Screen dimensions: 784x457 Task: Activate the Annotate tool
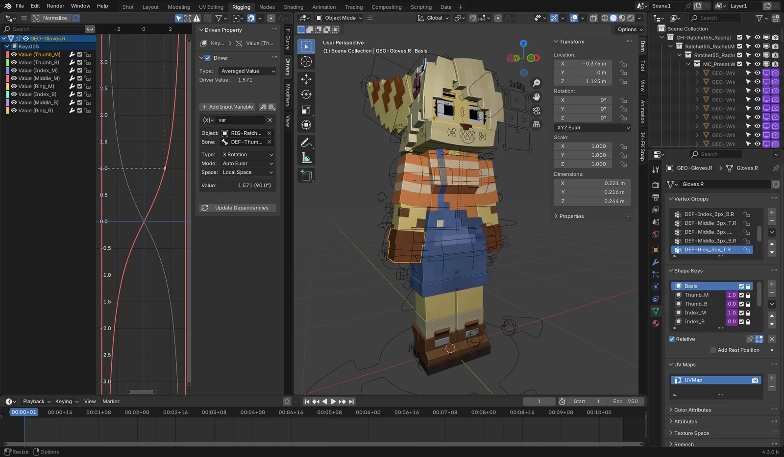pos(306,143)
